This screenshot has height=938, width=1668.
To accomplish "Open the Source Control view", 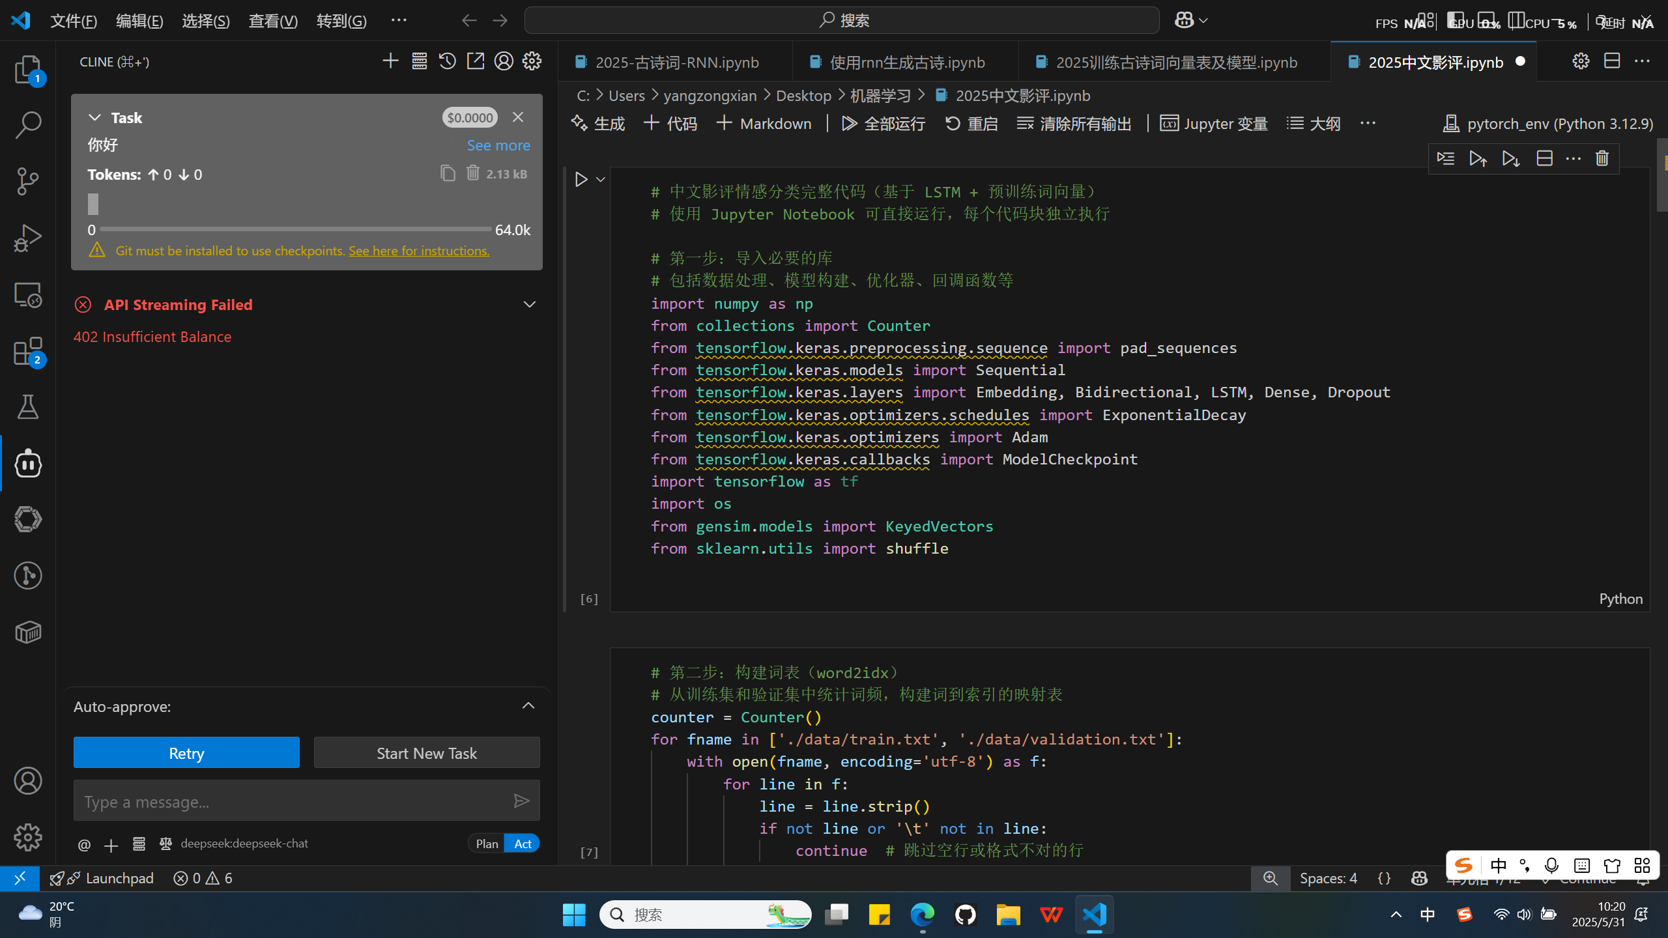I will pos(27,180).
